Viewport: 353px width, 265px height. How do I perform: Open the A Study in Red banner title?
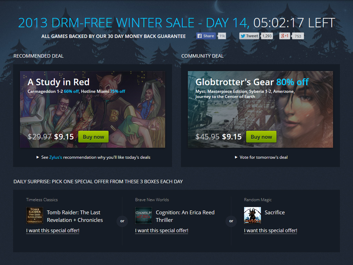[x=59, y=82]
